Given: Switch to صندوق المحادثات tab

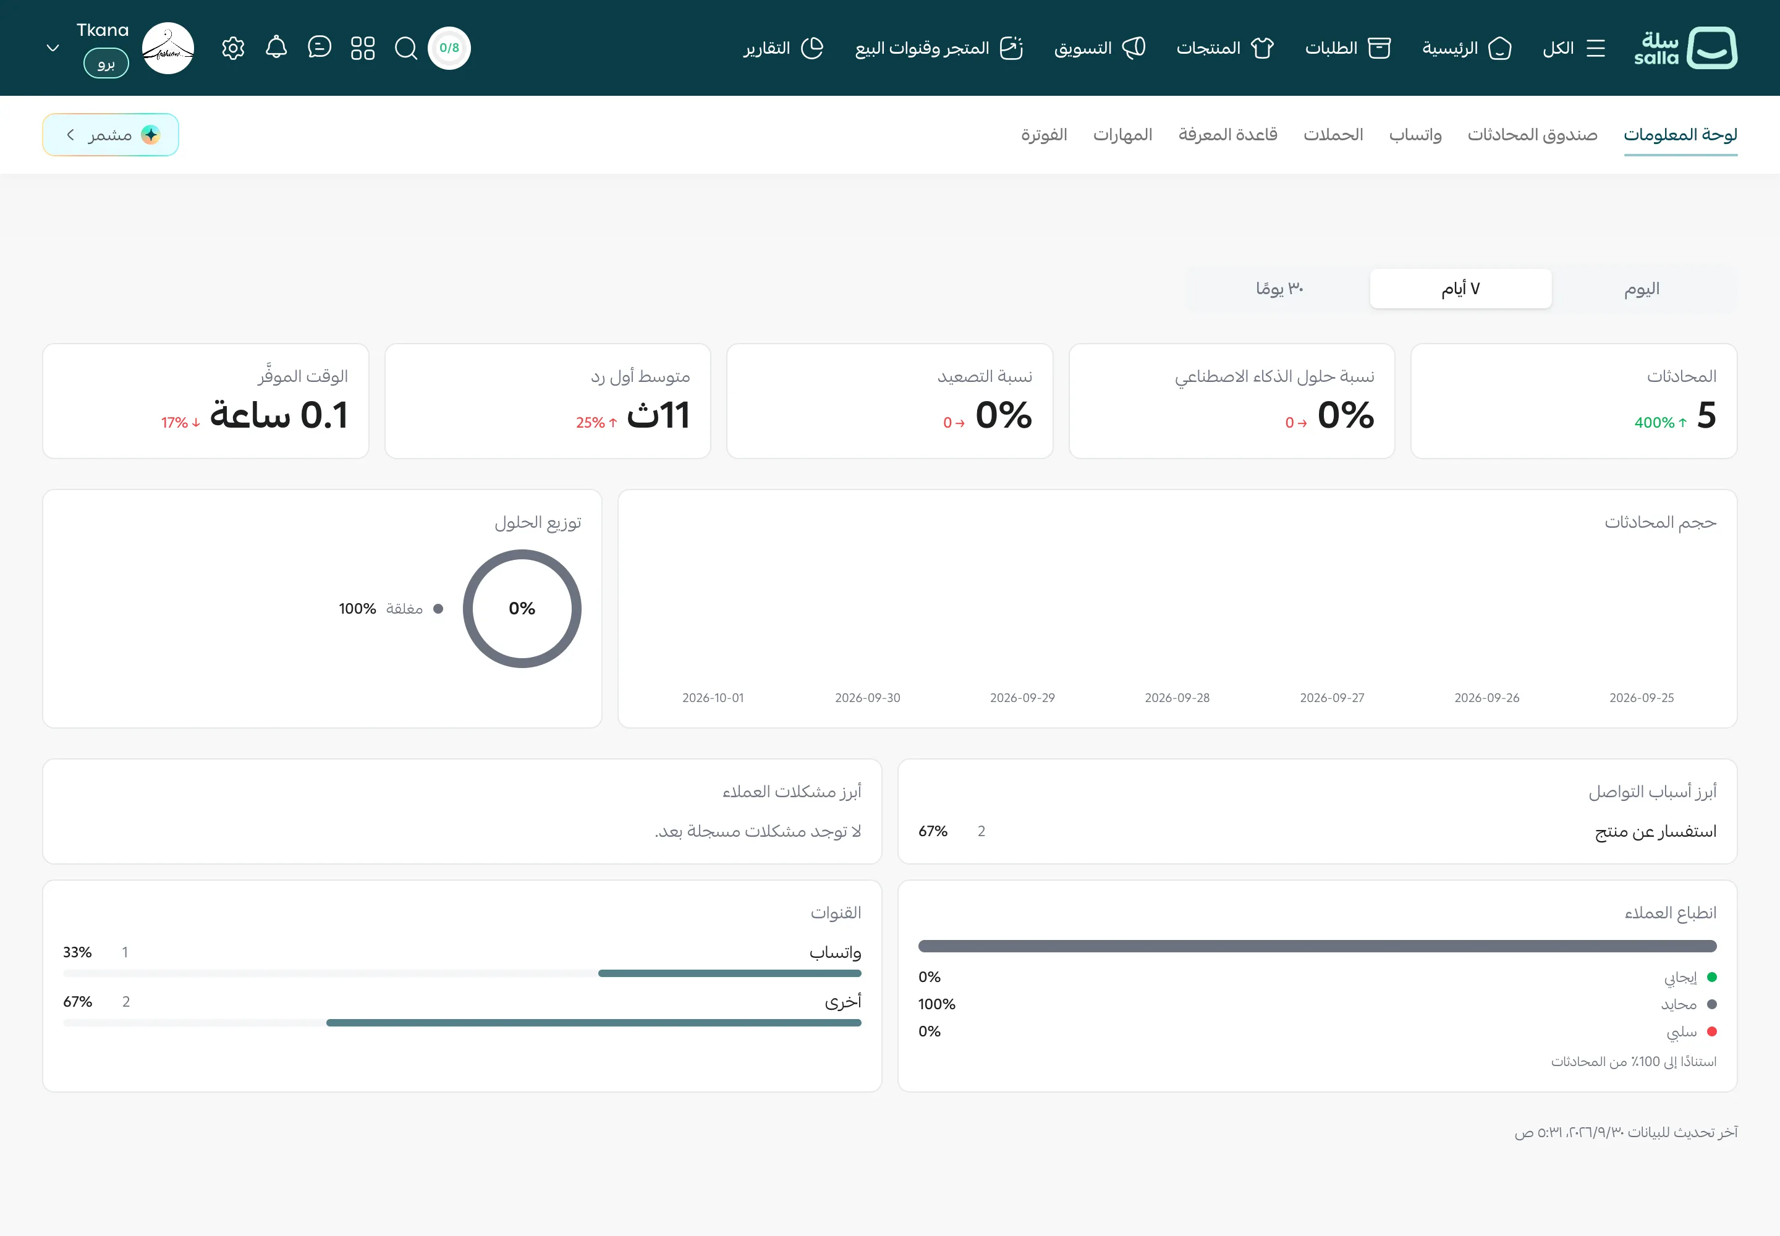Looking at the screenshot, I should [1532, 135].
